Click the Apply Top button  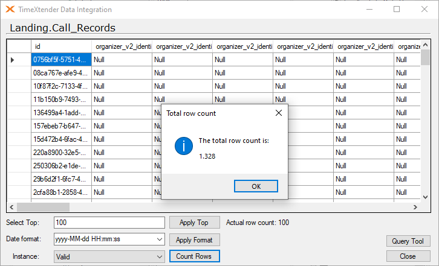pos(194,223)
